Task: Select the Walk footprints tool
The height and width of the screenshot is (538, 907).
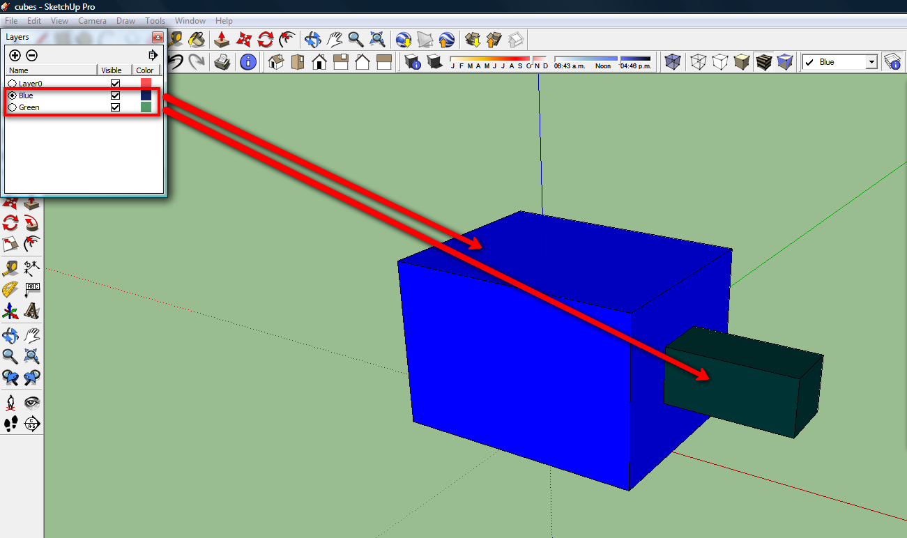Action: [x=10, y=423]
